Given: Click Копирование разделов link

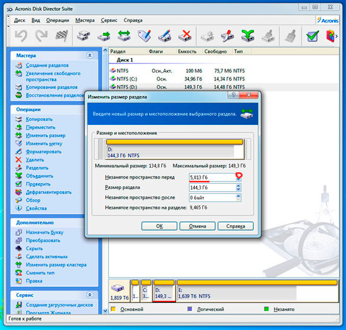Looking at the screenshot, I should point(52,88).
